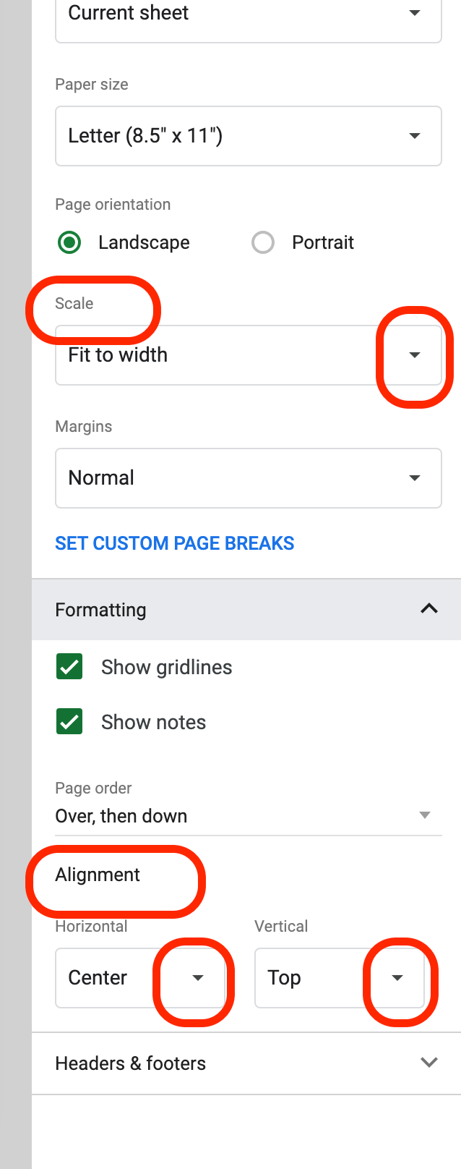Click the Paper size dropdown arrow icon
This screenshot has height=1169, width=461.
pyautogui.click(x=415, y=136)
